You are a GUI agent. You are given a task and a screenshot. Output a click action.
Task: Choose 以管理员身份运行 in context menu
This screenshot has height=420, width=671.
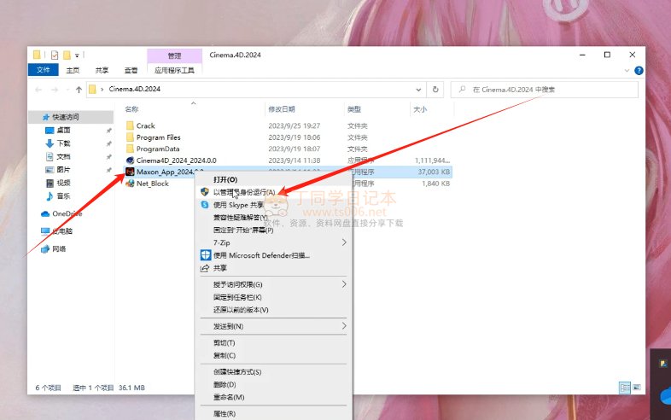coord(244,192)
